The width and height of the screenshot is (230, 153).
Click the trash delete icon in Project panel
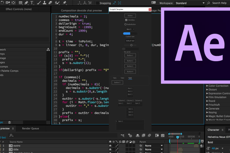pyautogui.click(x=9, y=122)
